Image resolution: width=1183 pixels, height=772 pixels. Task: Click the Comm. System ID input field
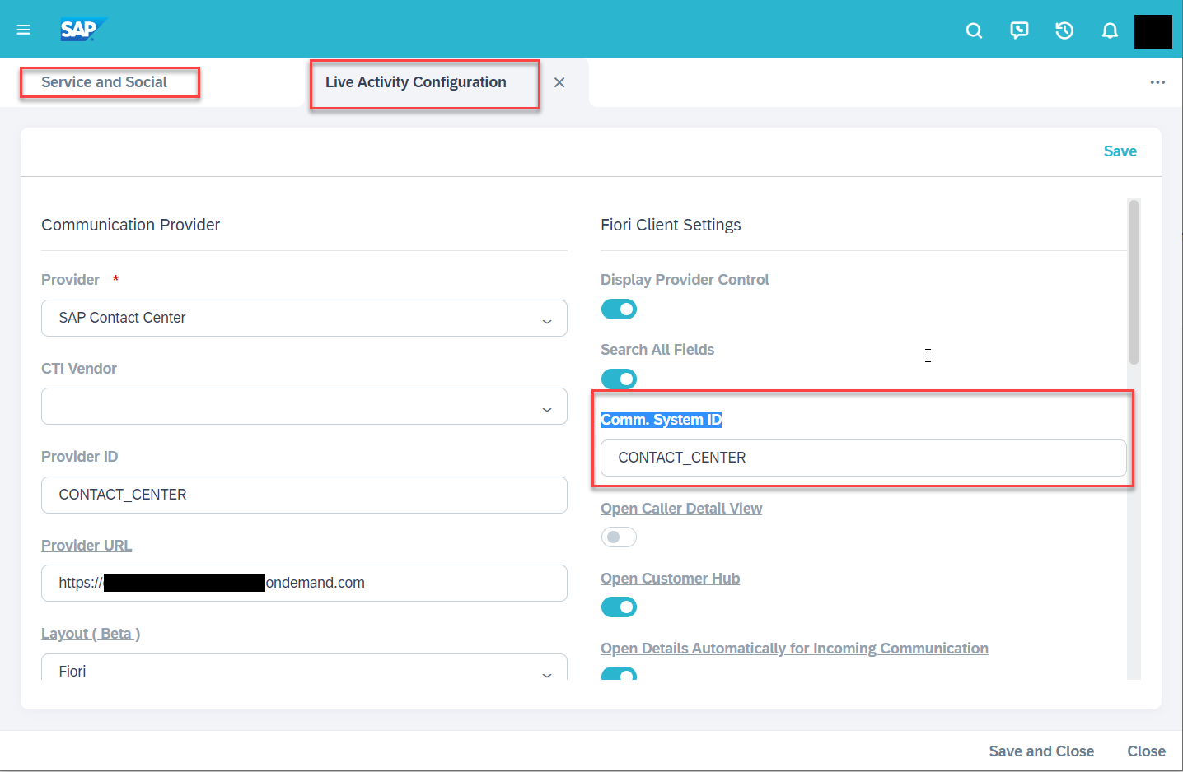pyautogui.click(x=863, y=458)
